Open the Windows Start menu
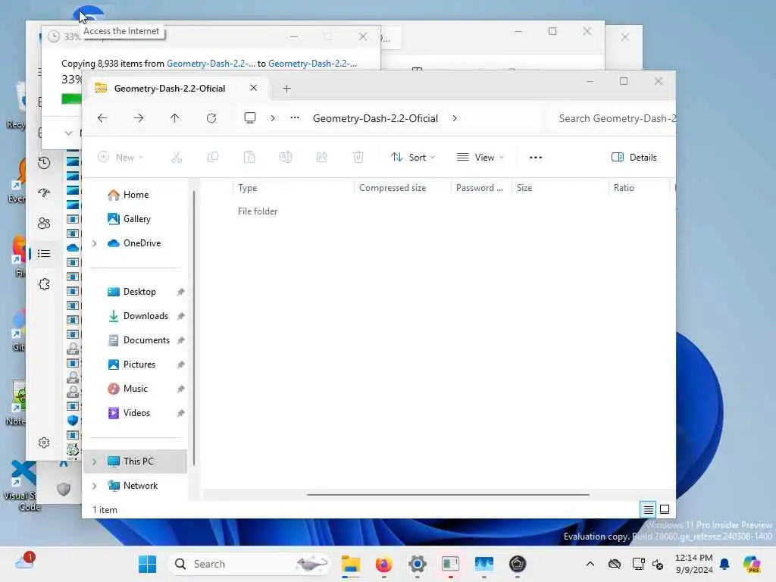Image resolution: width=776 pixels, height=582 pixels. pos(147,564)
